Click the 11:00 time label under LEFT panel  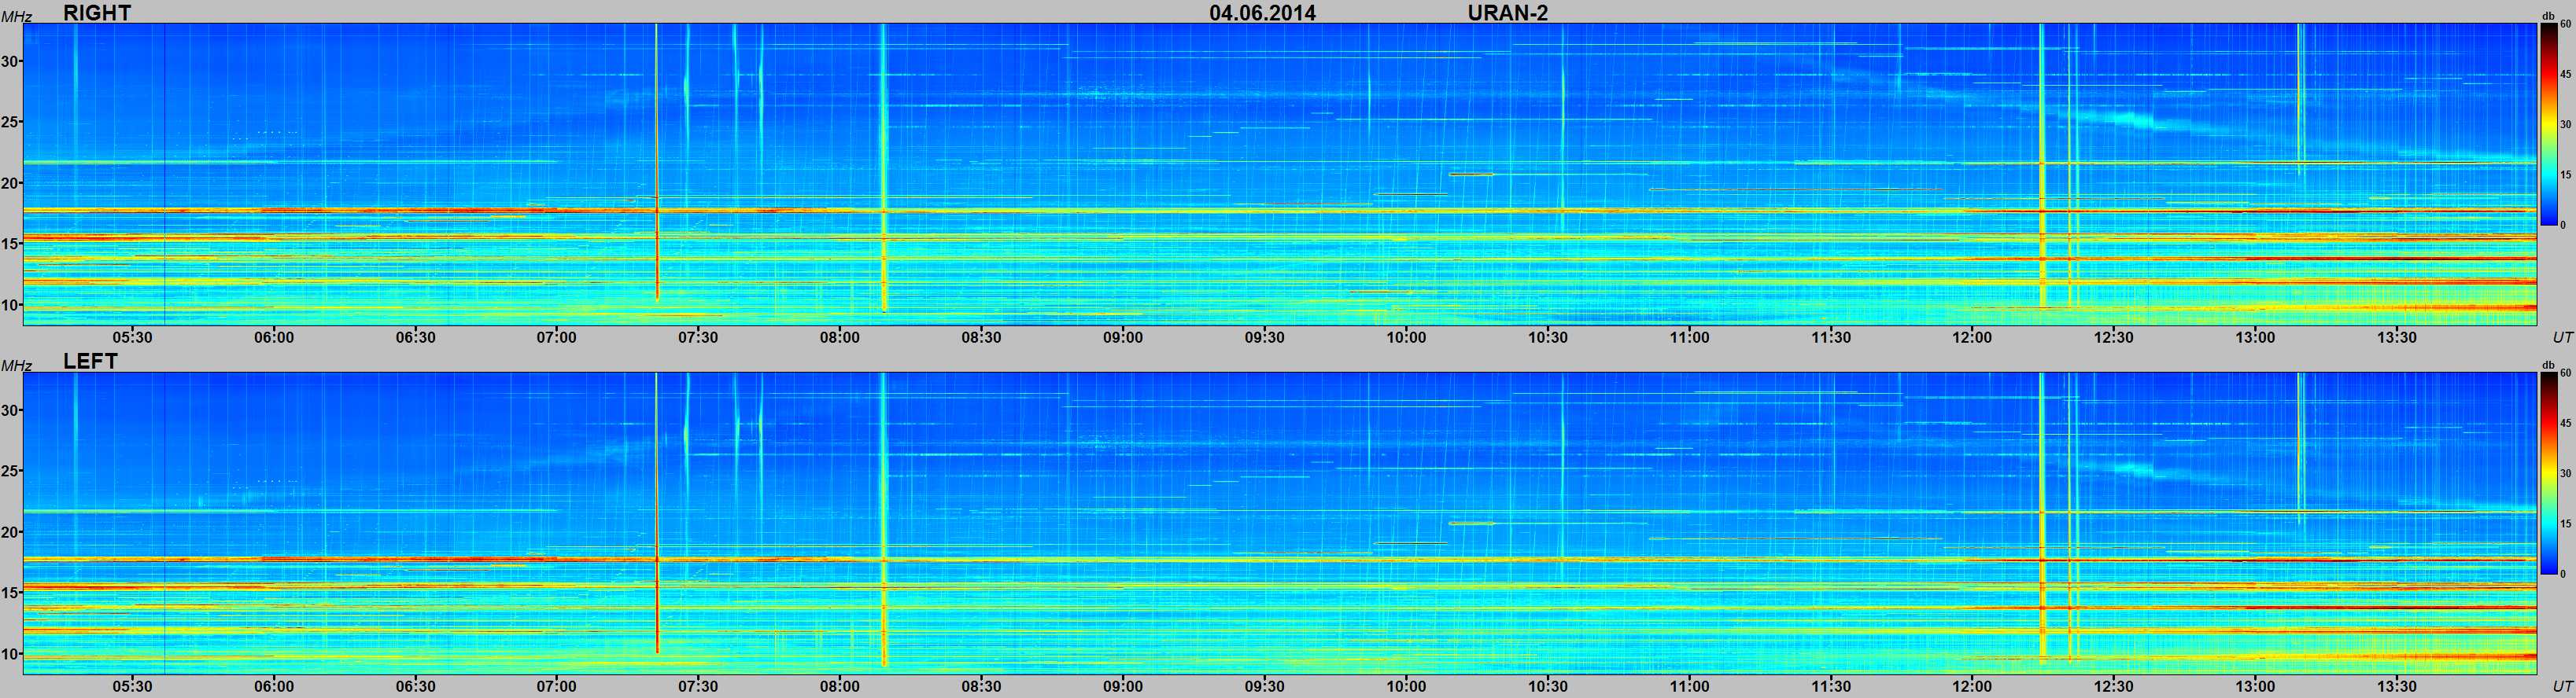[1689, 687]
